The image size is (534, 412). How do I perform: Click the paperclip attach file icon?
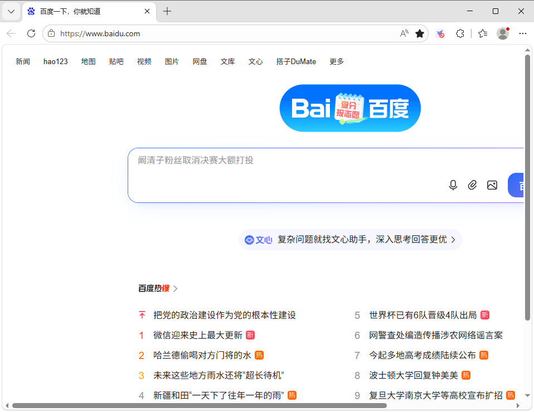click(x=472, y=185)
